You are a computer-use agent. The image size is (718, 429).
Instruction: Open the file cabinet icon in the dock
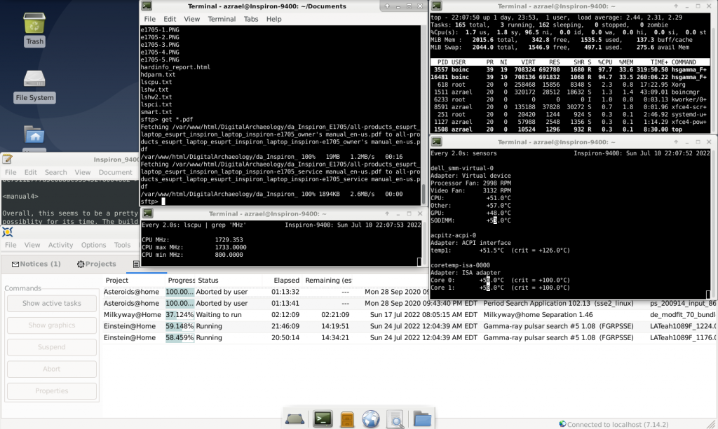click(347, 419)
